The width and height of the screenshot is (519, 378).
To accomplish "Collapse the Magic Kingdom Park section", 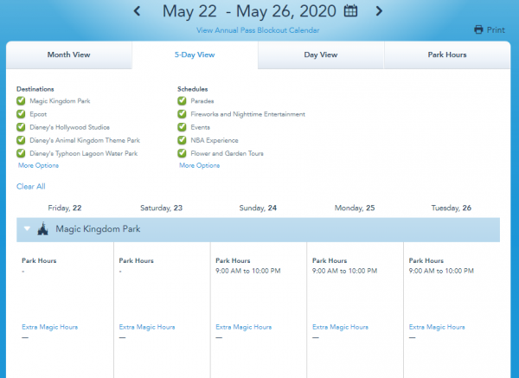I will coord(26,229).
